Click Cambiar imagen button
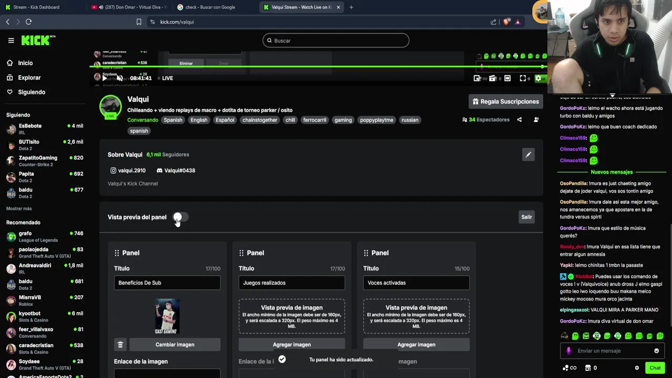The width and height of the screenshot is (672, 378). tap(175, 344)
